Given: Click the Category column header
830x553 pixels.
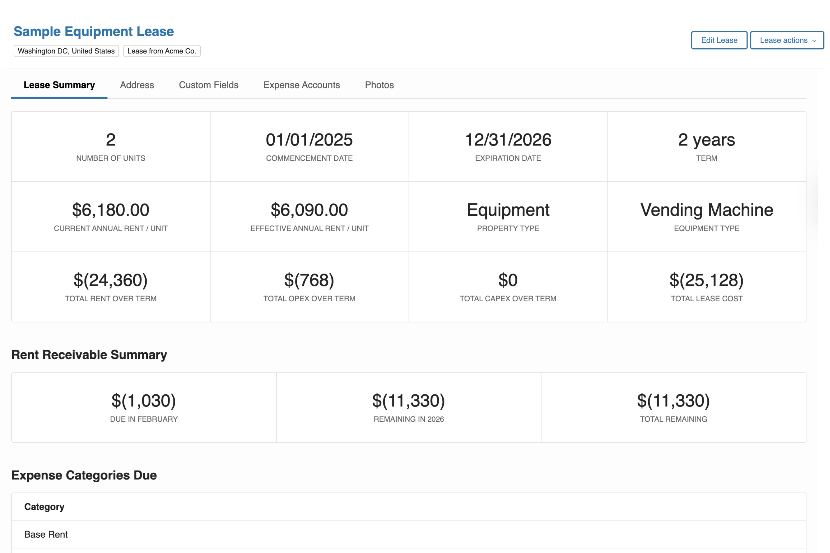Looking at the screenshot, I should tap(45, 507).
